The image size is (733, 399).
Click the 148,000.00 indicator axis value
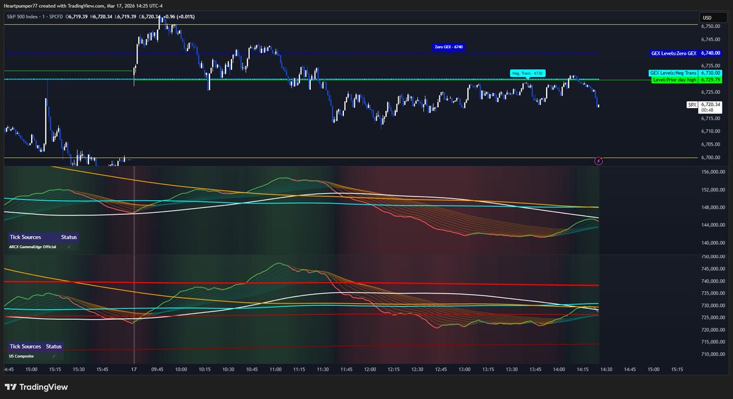[713, 207]
